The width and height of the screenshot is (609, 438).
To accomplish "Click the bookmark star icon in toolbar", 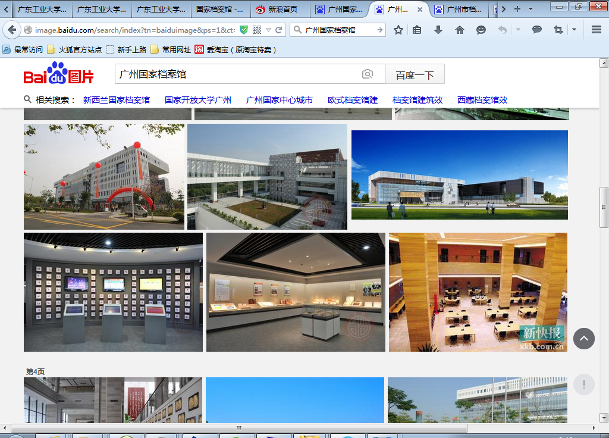I will click(398, 30).
